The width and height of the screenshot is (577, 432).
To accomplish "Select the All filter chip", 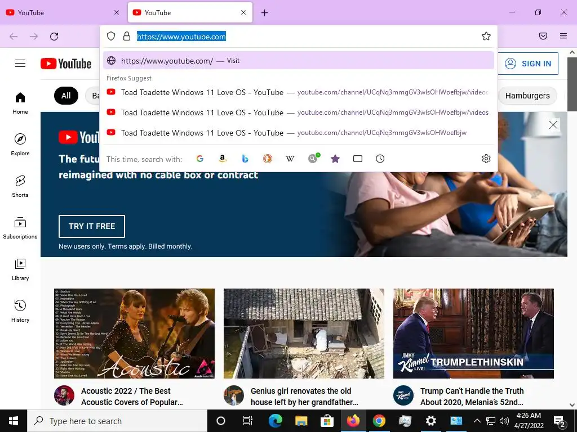I will (x=66, y=96).
